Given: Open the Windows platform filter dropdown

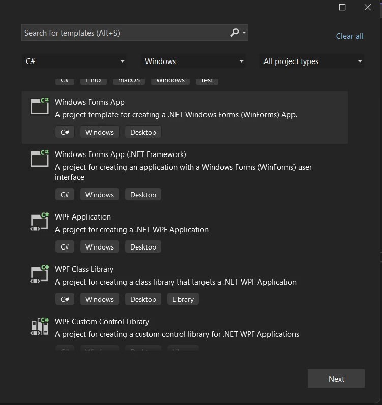Looking at the screenshot, I should [193, 61].
